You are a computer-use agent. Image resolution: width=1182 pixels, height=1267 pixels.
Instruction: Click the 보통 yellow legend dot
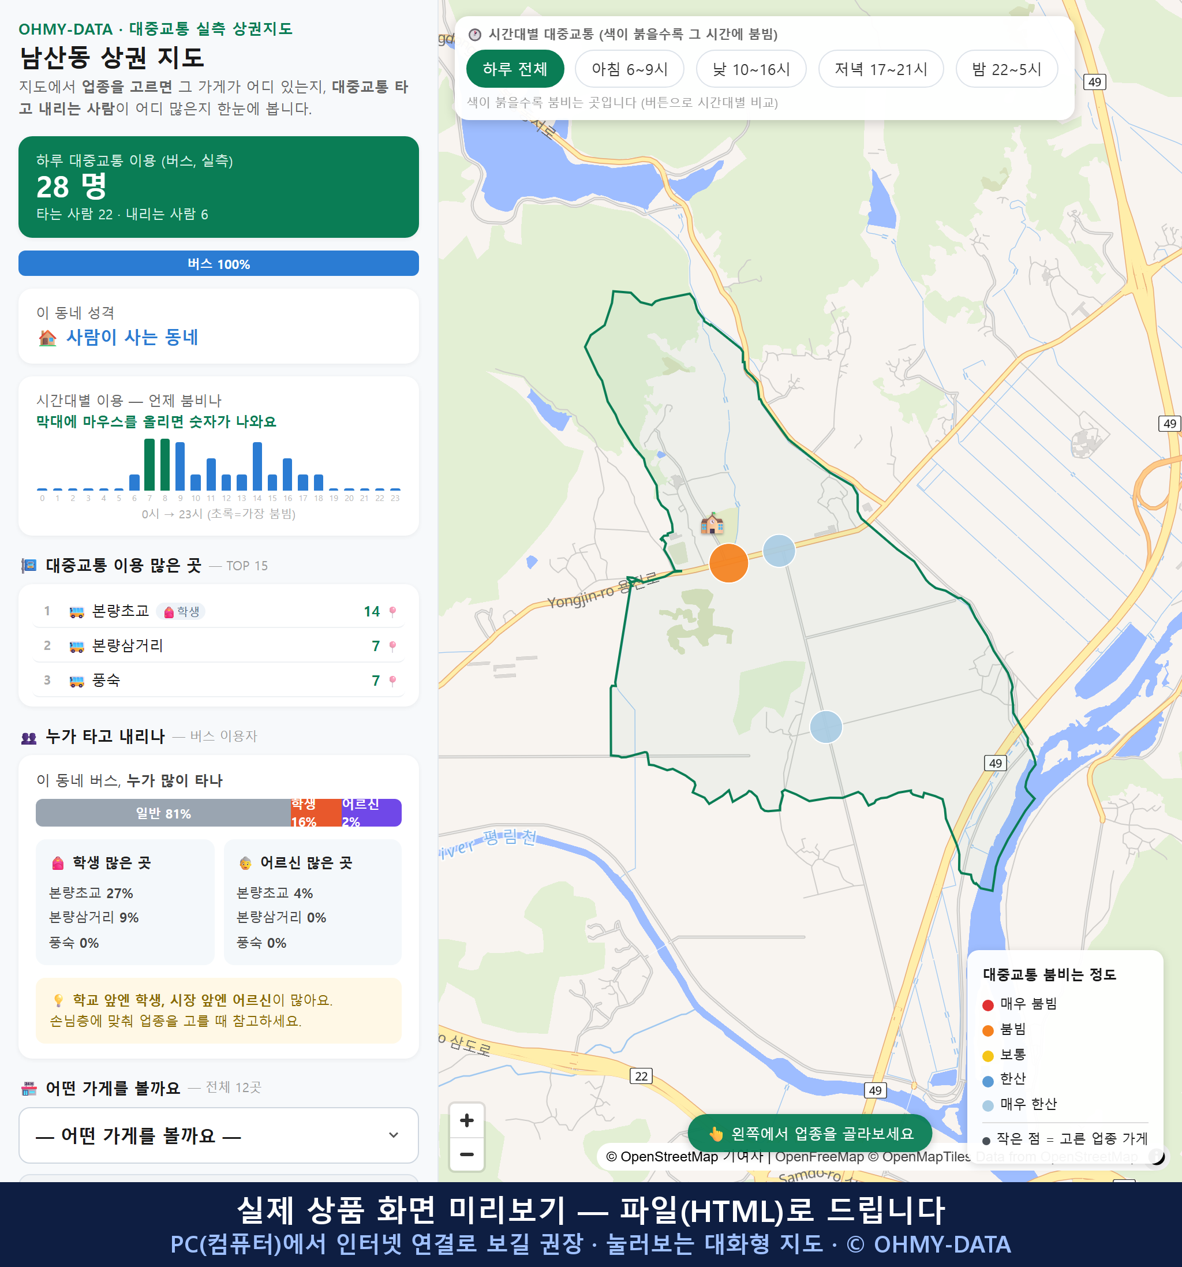pos(988,1056)
